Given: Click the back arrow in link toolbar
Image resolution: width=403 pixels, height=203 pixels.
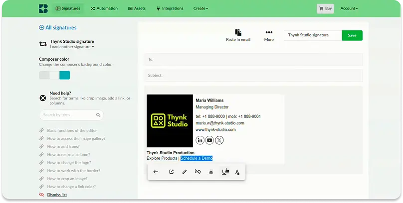Looking at the screenshot, I should point(156,172).
